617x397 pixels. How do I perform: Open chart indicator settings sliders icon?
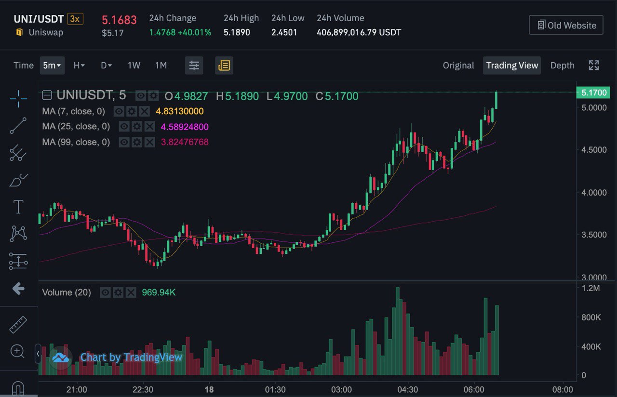click(194, 66)
